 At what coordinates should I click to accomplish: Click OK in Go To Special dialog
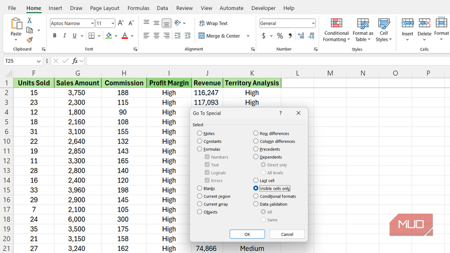point(247,234)
